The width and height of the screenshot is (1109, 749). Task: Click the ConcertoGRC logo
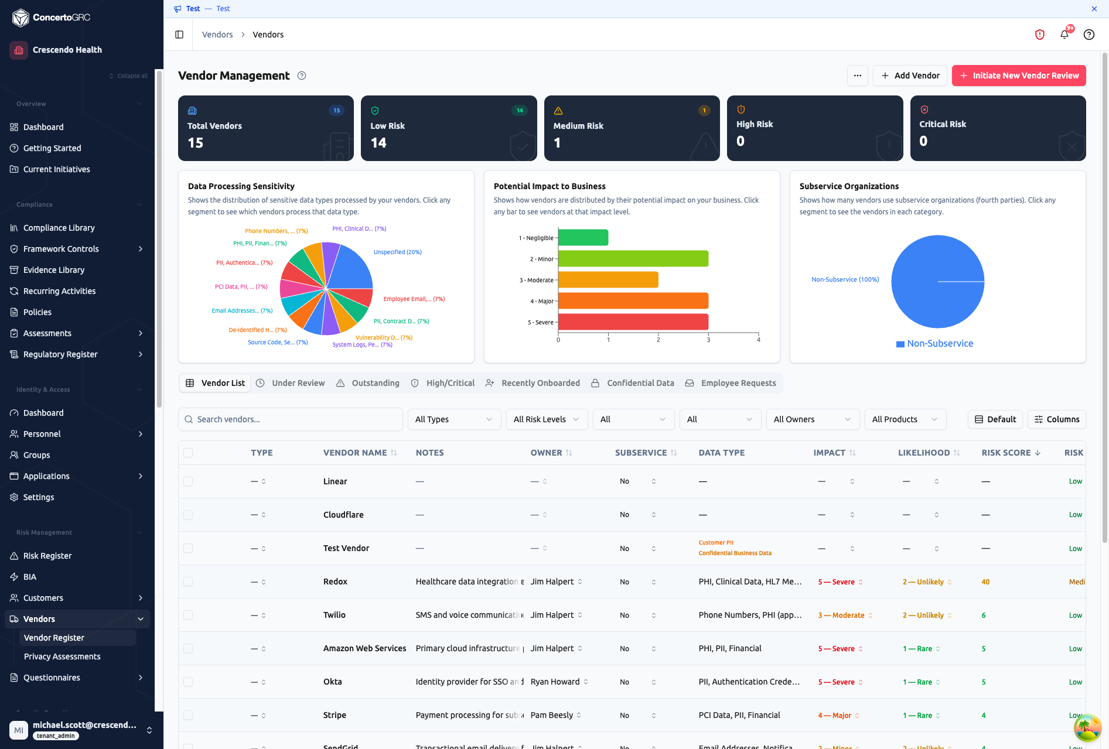click(52, 18)
